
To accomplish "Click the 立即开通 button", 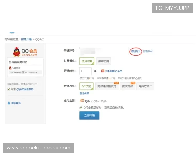I will 90,115.
